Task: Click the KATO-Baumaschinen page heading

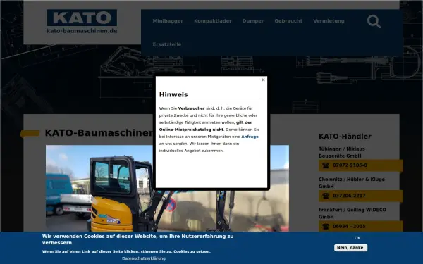Action: [x=99, y=133]
